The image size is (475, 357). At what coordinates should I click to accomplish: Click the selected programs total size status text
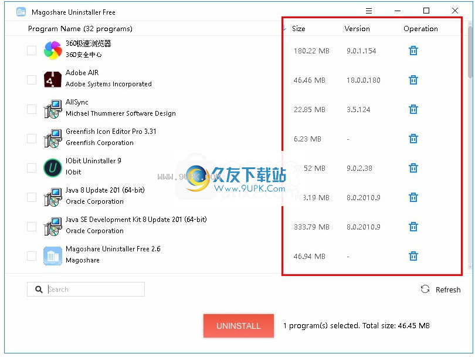(357, 326)
